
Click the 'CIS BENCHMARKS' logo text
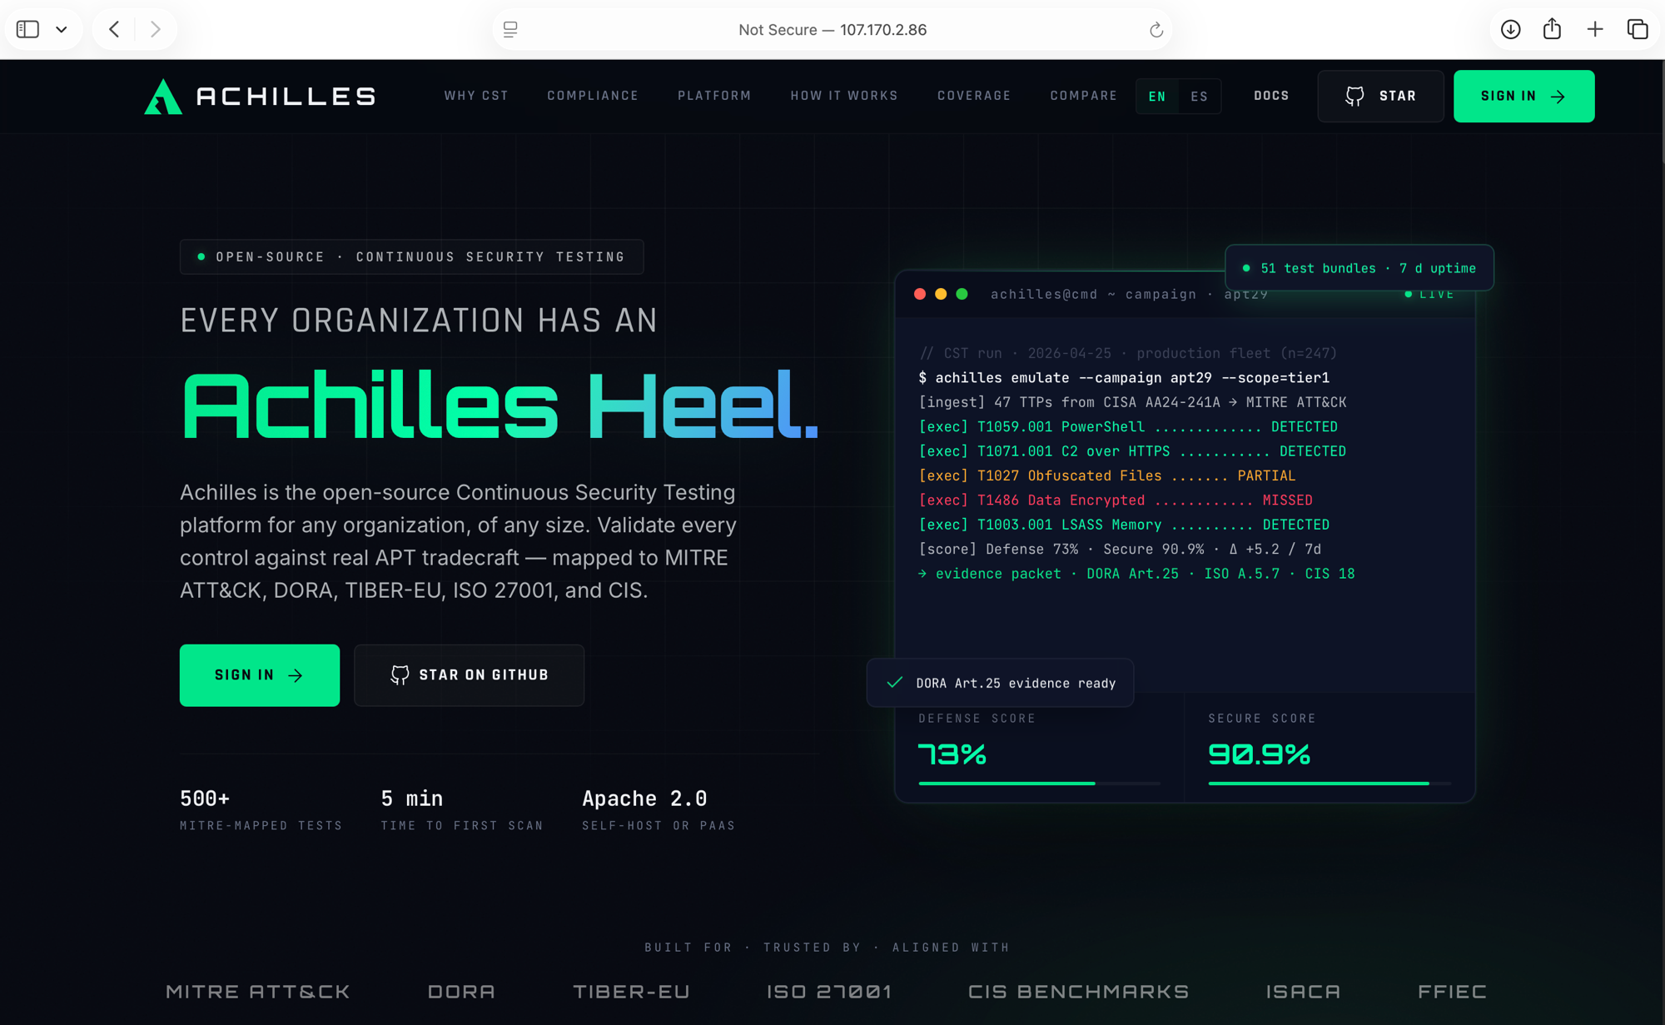(x=1079, y=992)
